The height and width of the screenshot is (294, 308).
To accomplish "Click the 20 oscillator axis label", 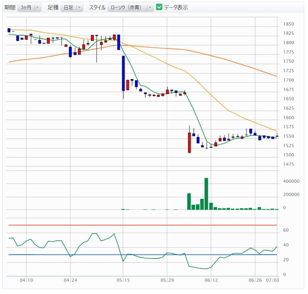I will tap(286, 260).
